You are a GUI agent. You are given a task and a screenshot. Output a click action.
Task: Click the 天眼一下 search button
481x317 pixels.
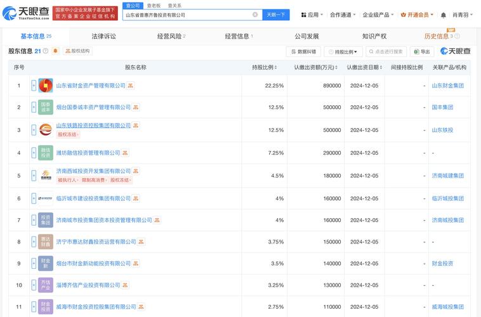pos(276,15)
